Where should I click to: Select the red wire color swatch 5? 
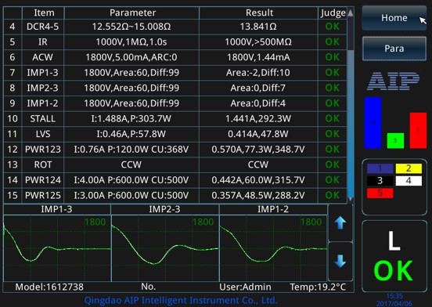pyautogui.click(x=380, y=193)
